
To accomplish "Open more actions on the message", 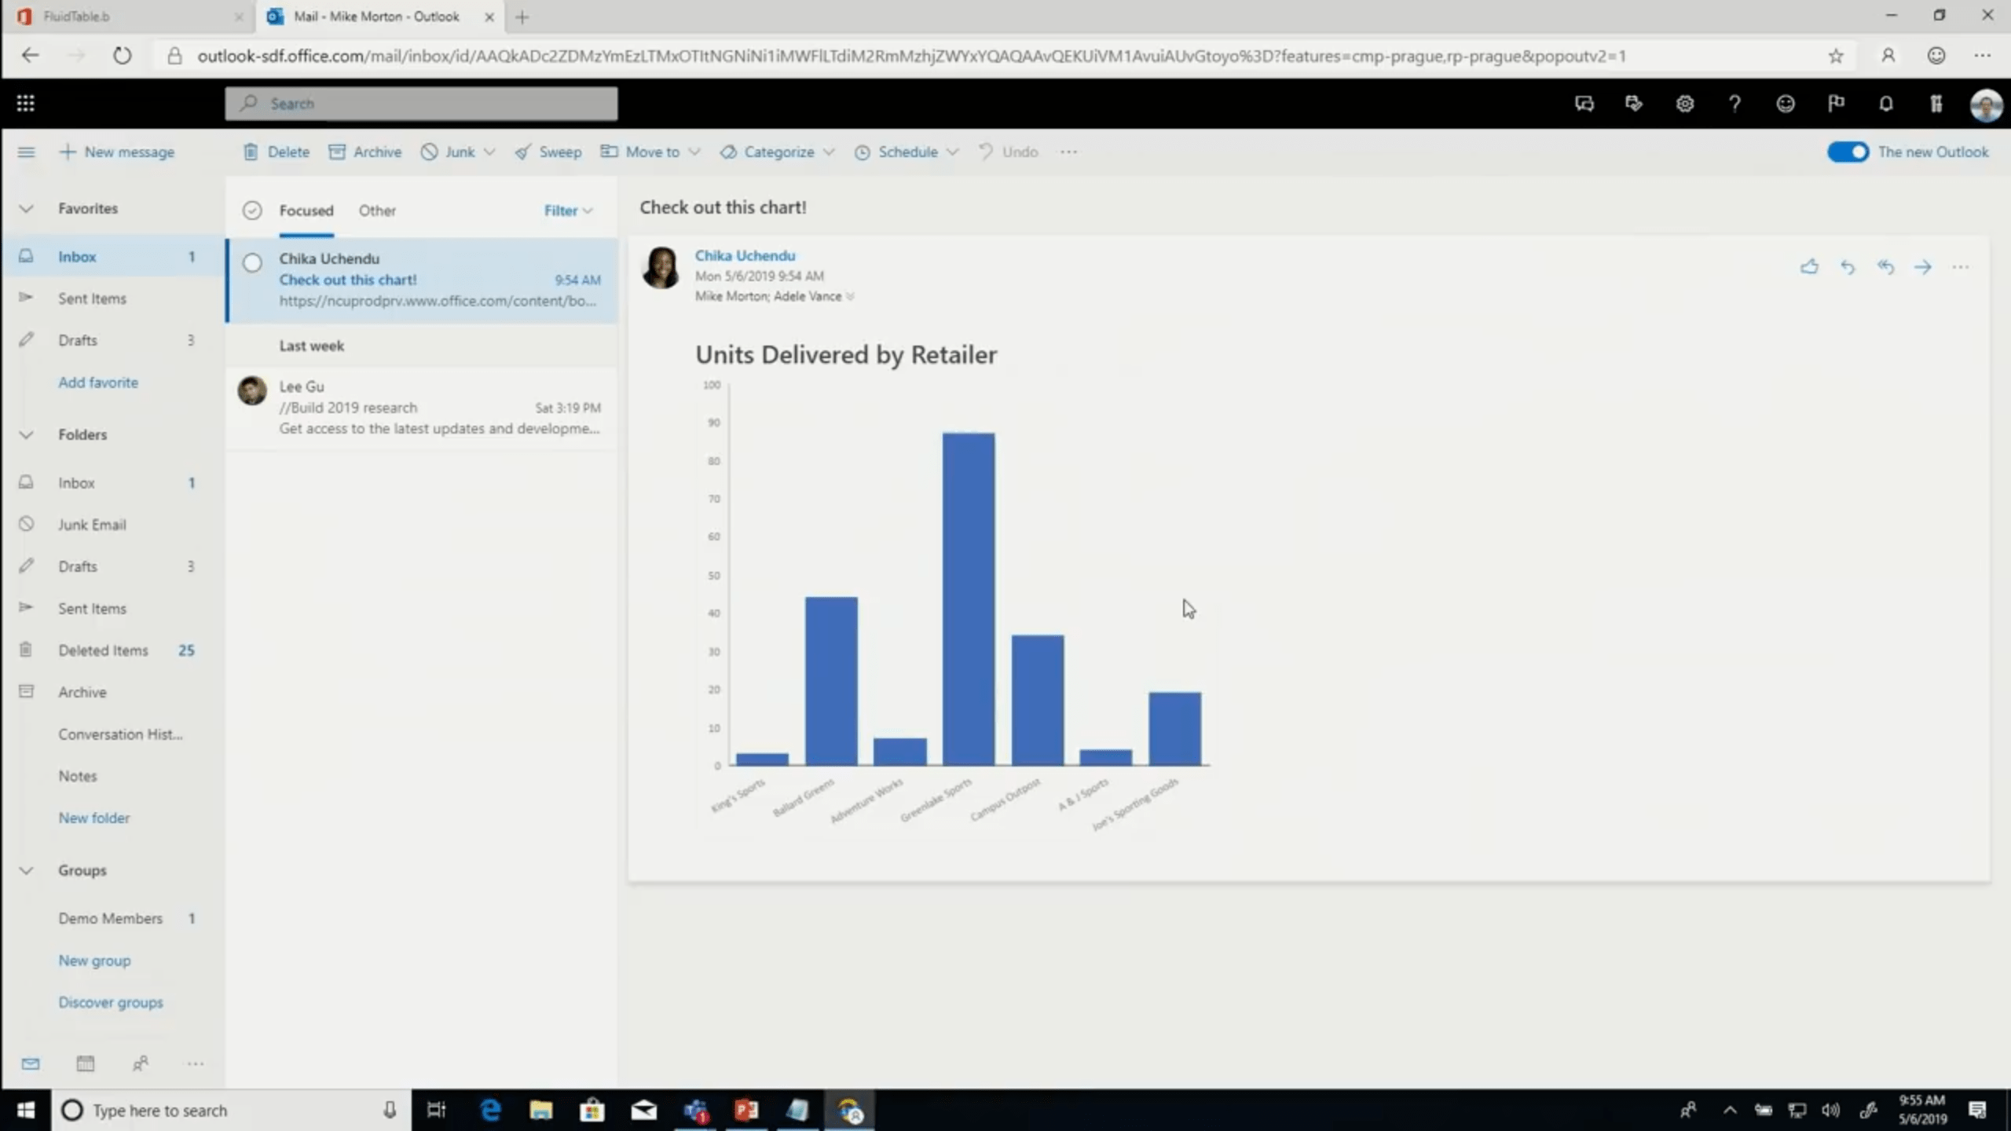I will coord(1961,267).
